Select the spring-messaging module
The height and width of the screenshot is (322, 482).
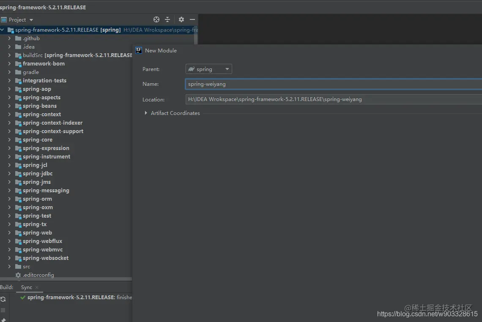click(x=46, y=191)
